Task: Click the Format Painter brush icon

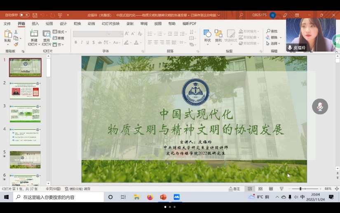Action: coord(16,44)
